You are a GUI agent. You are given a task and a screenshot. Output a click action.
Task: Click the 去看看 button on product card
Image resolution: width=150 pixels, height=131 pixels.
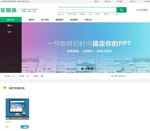pos(25,127)
